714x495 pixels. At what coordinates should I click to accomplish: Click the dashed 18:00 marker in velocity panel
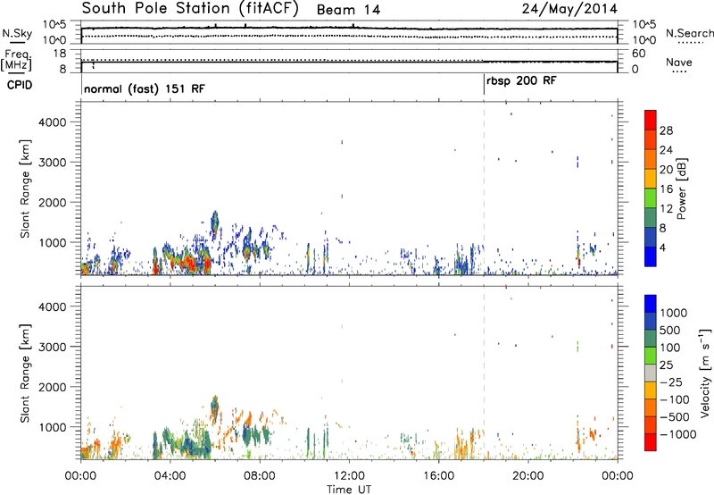[484, 373]
